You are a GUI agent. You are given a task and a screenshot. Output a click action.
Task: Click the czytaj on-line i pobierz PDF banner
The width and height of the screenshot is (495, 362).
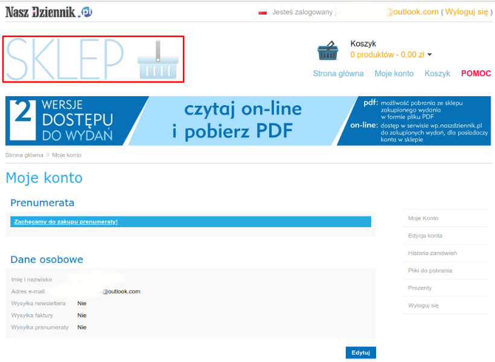(x=248, y=121)
